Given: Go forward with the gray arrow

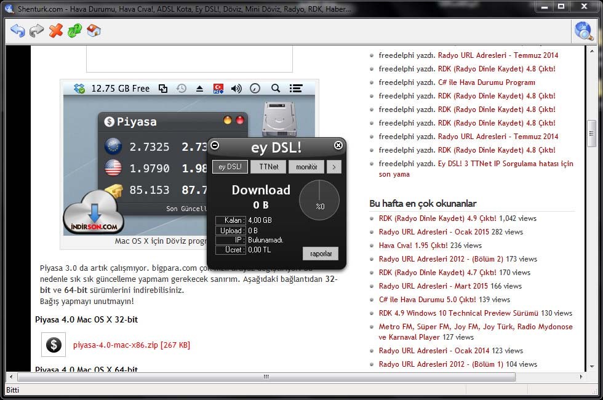Looking at the screenshot, I should pyautogui.click(x=36, y=30).
